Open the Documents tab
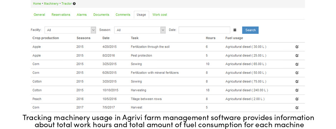Image resolution: width=336 pixels, height=129 pixels. [x=101, y=15]
